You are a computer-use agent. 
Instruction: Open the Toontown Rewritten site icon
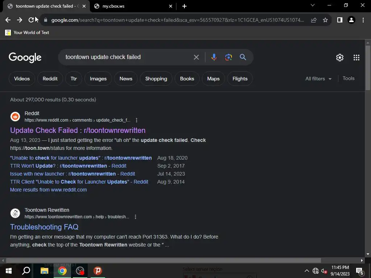pyautogui.click(x=15, y=213)
